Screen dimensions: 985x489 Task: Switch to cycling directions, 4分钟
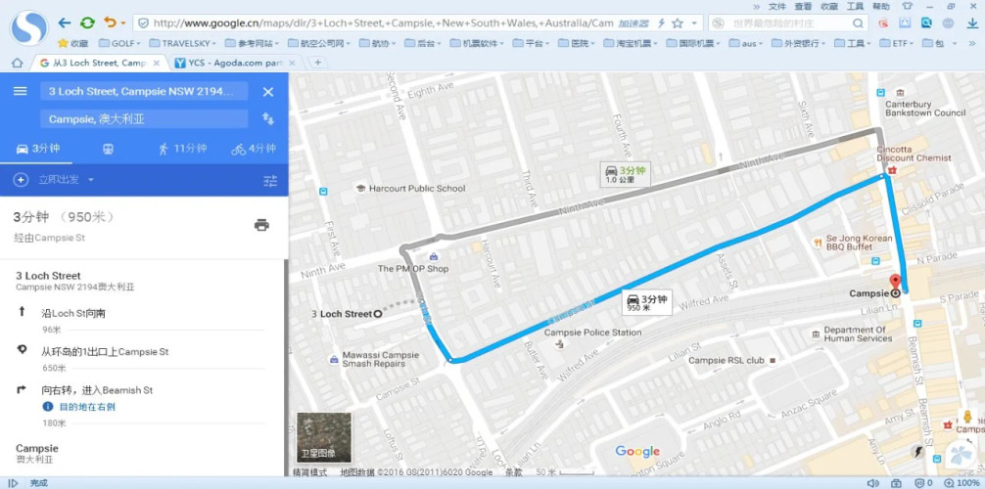253,149
